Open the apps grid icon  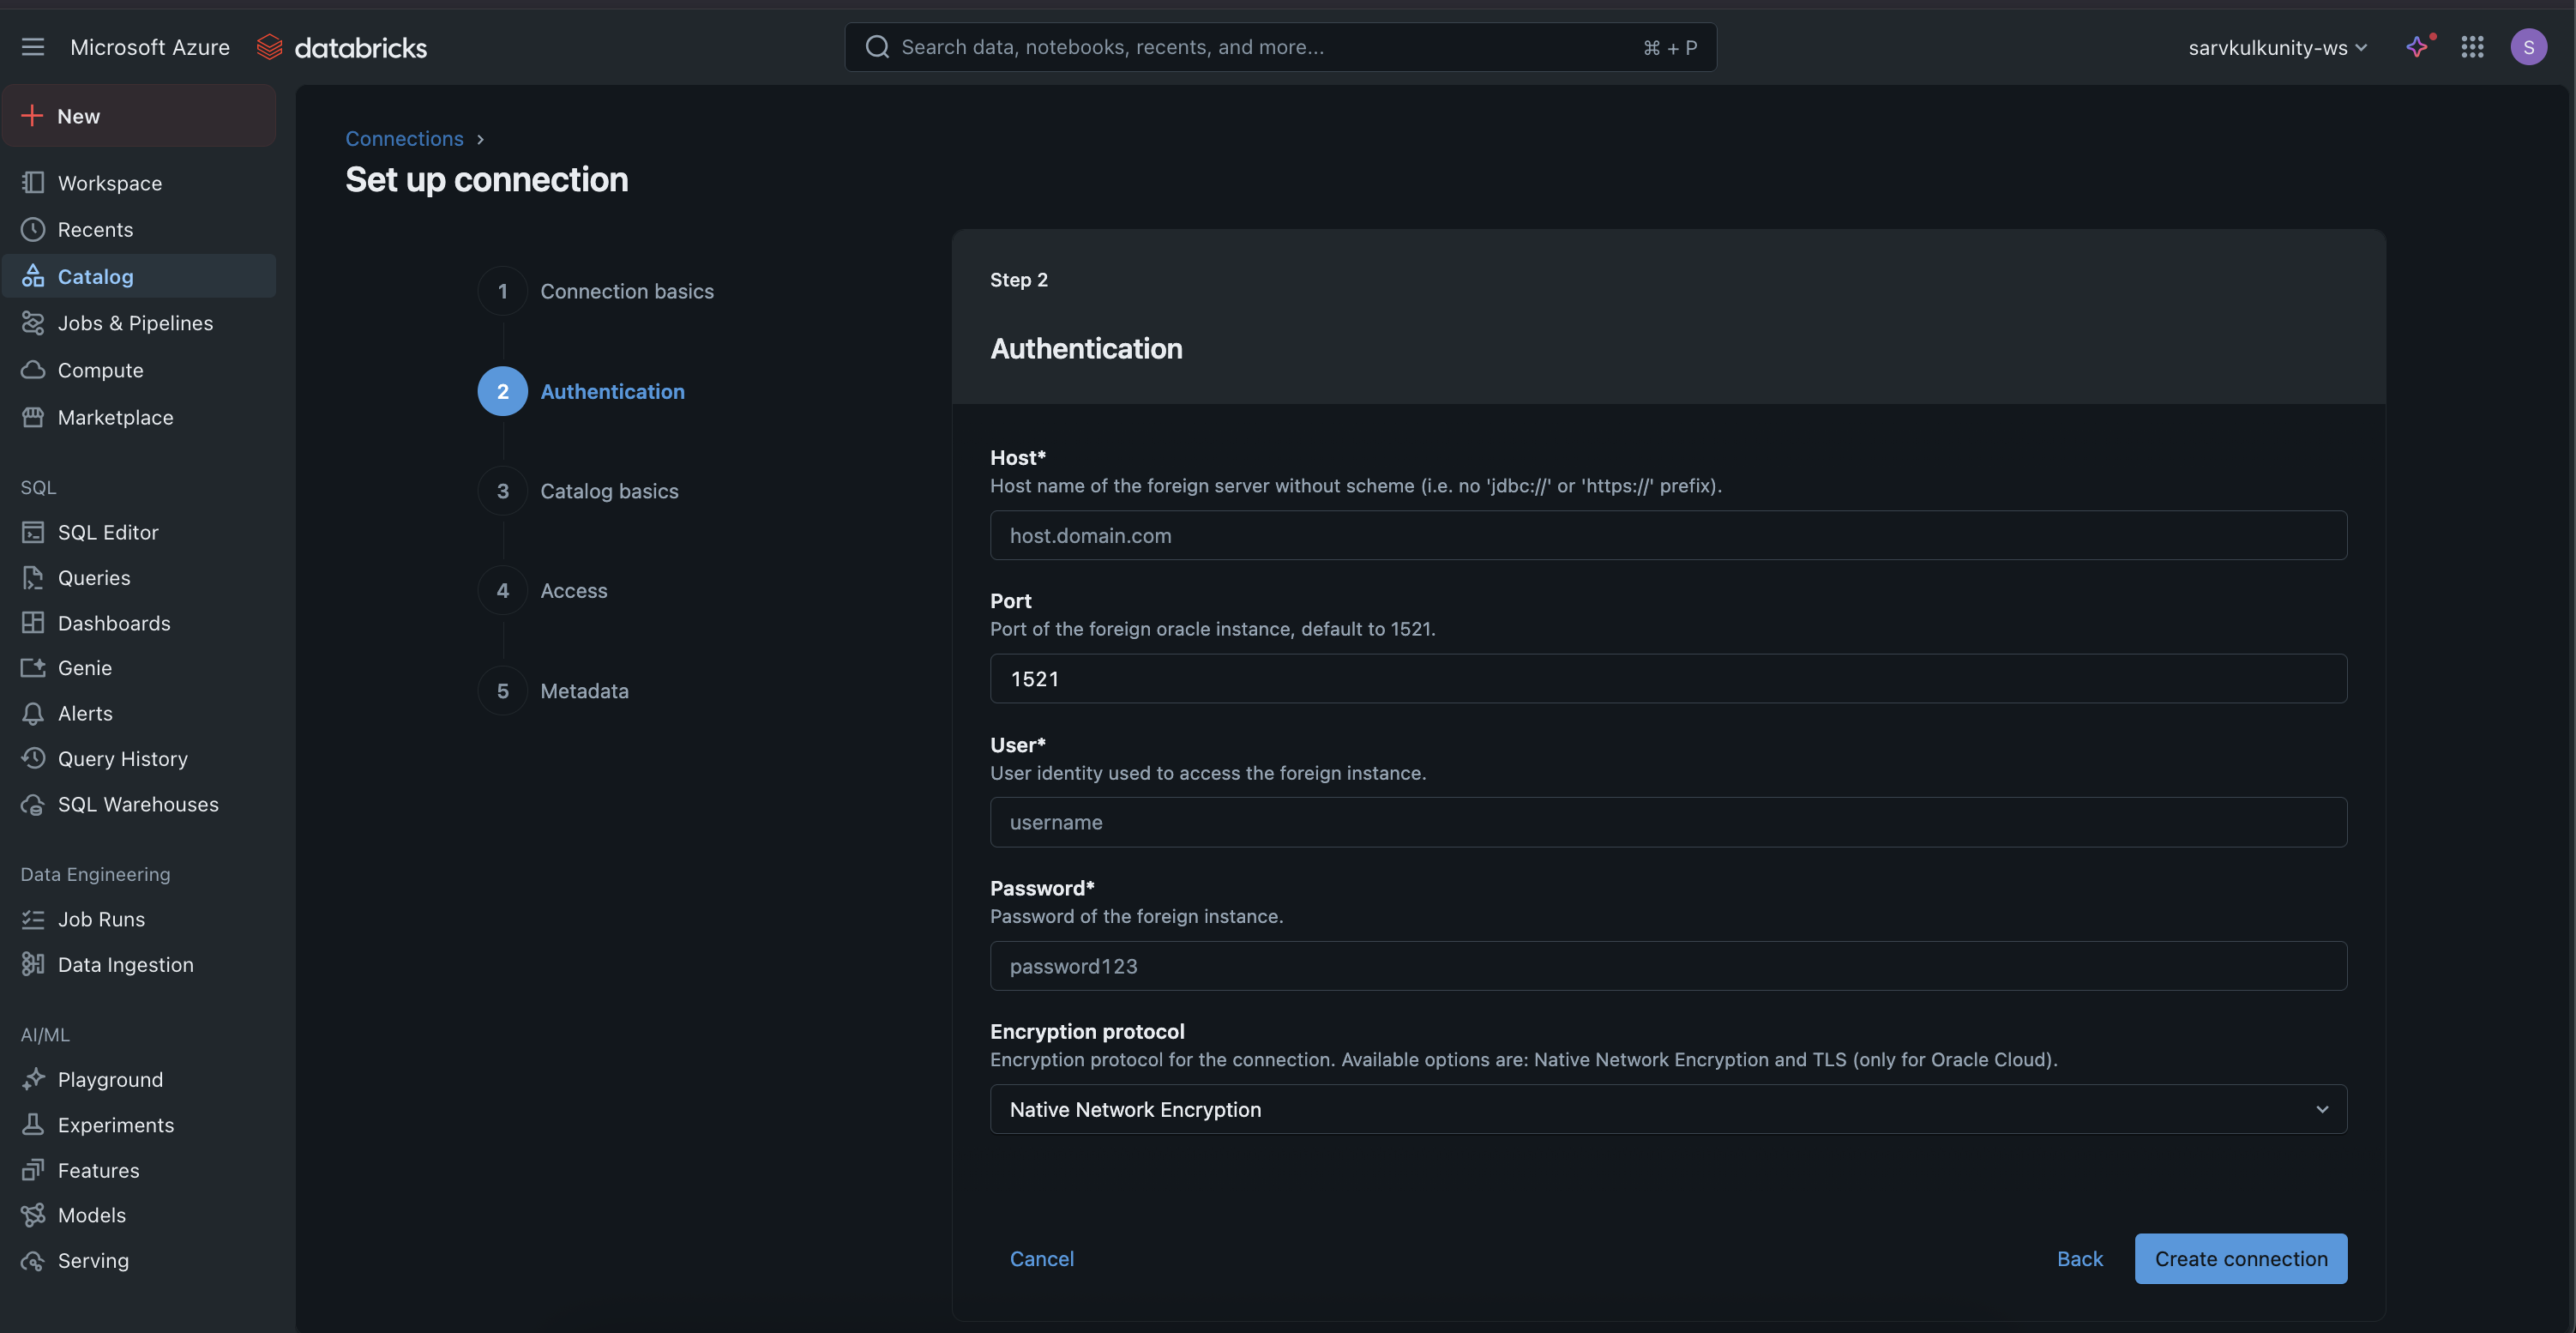click(x=2472, y=47)
